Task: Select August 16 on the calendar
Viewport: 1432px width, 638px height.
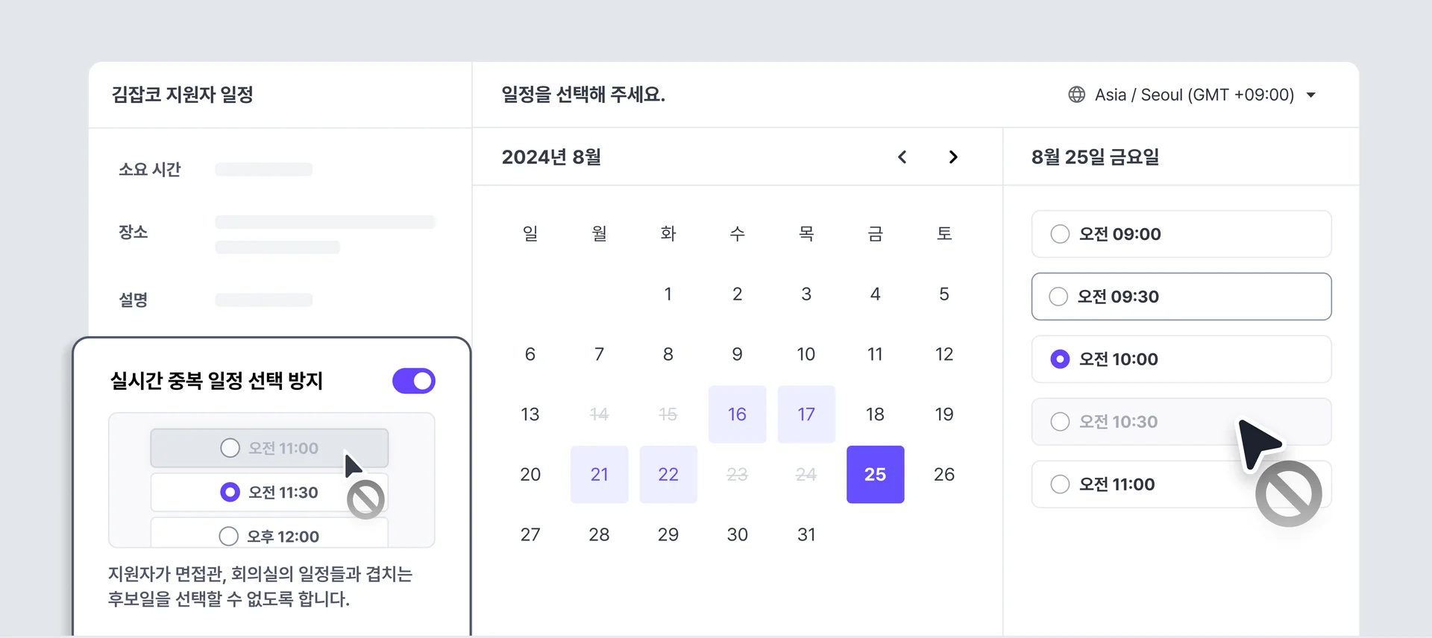Action: pyautogui.click(x=737, y=414)
